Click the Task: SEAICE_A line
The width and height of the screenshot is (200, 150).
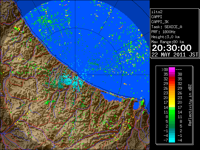tap(167, 27)
